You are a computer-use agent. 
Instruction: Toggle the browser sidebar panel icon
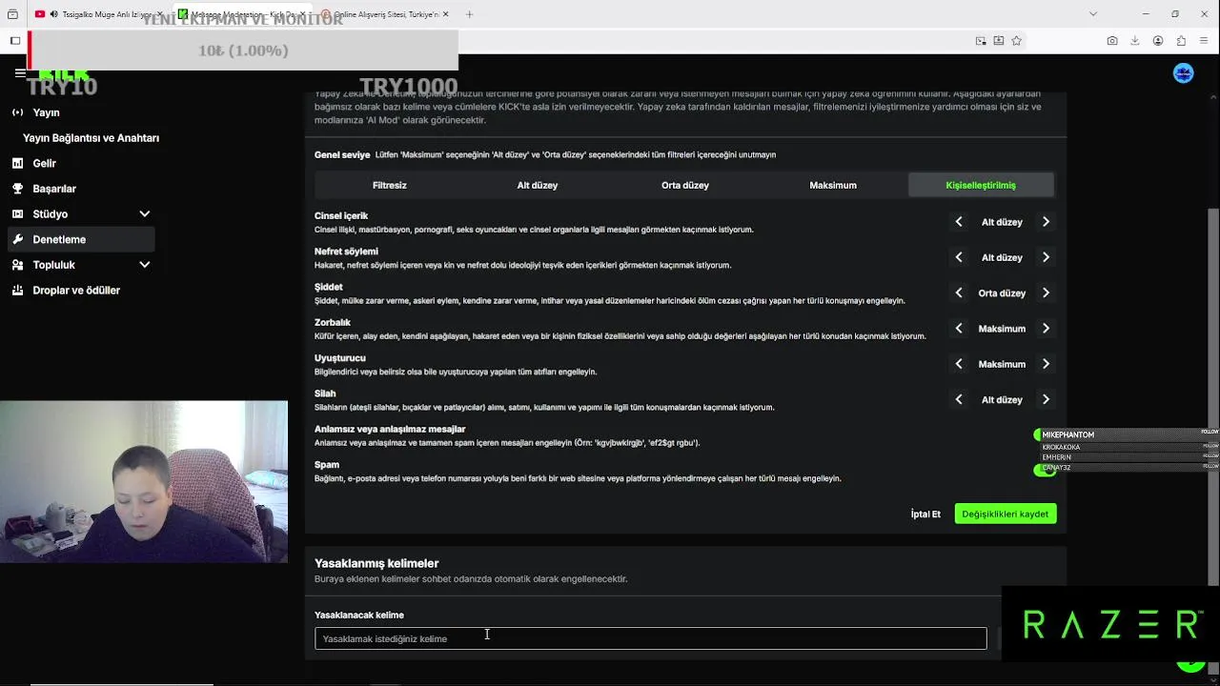point(15,41)
